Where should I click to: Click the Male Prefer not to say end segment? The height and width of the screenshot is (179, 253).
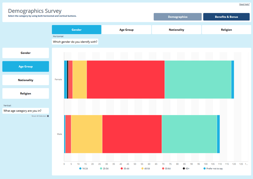click(x=219, y=134)
